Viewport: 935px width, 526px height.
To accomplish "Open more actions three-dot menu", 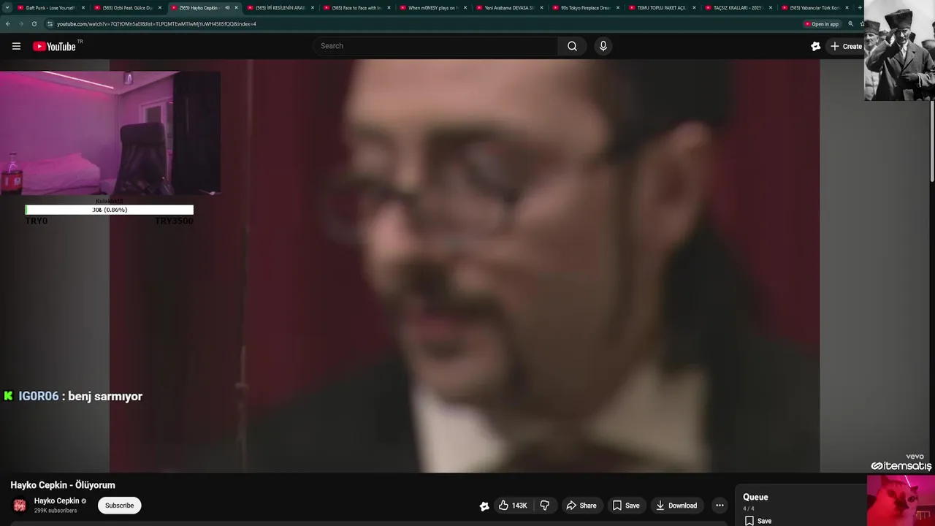I will tap(720, 506).
